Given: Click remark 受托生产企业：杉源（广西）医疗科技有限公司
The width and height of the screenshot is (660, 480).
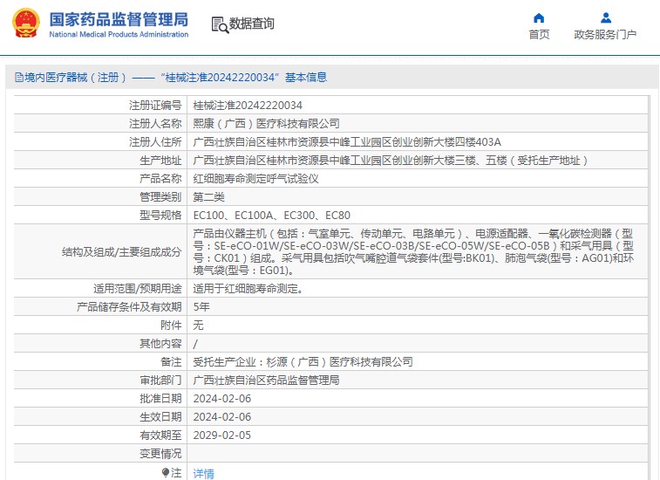Looking at the screenshot, I should tap(303, 362).
